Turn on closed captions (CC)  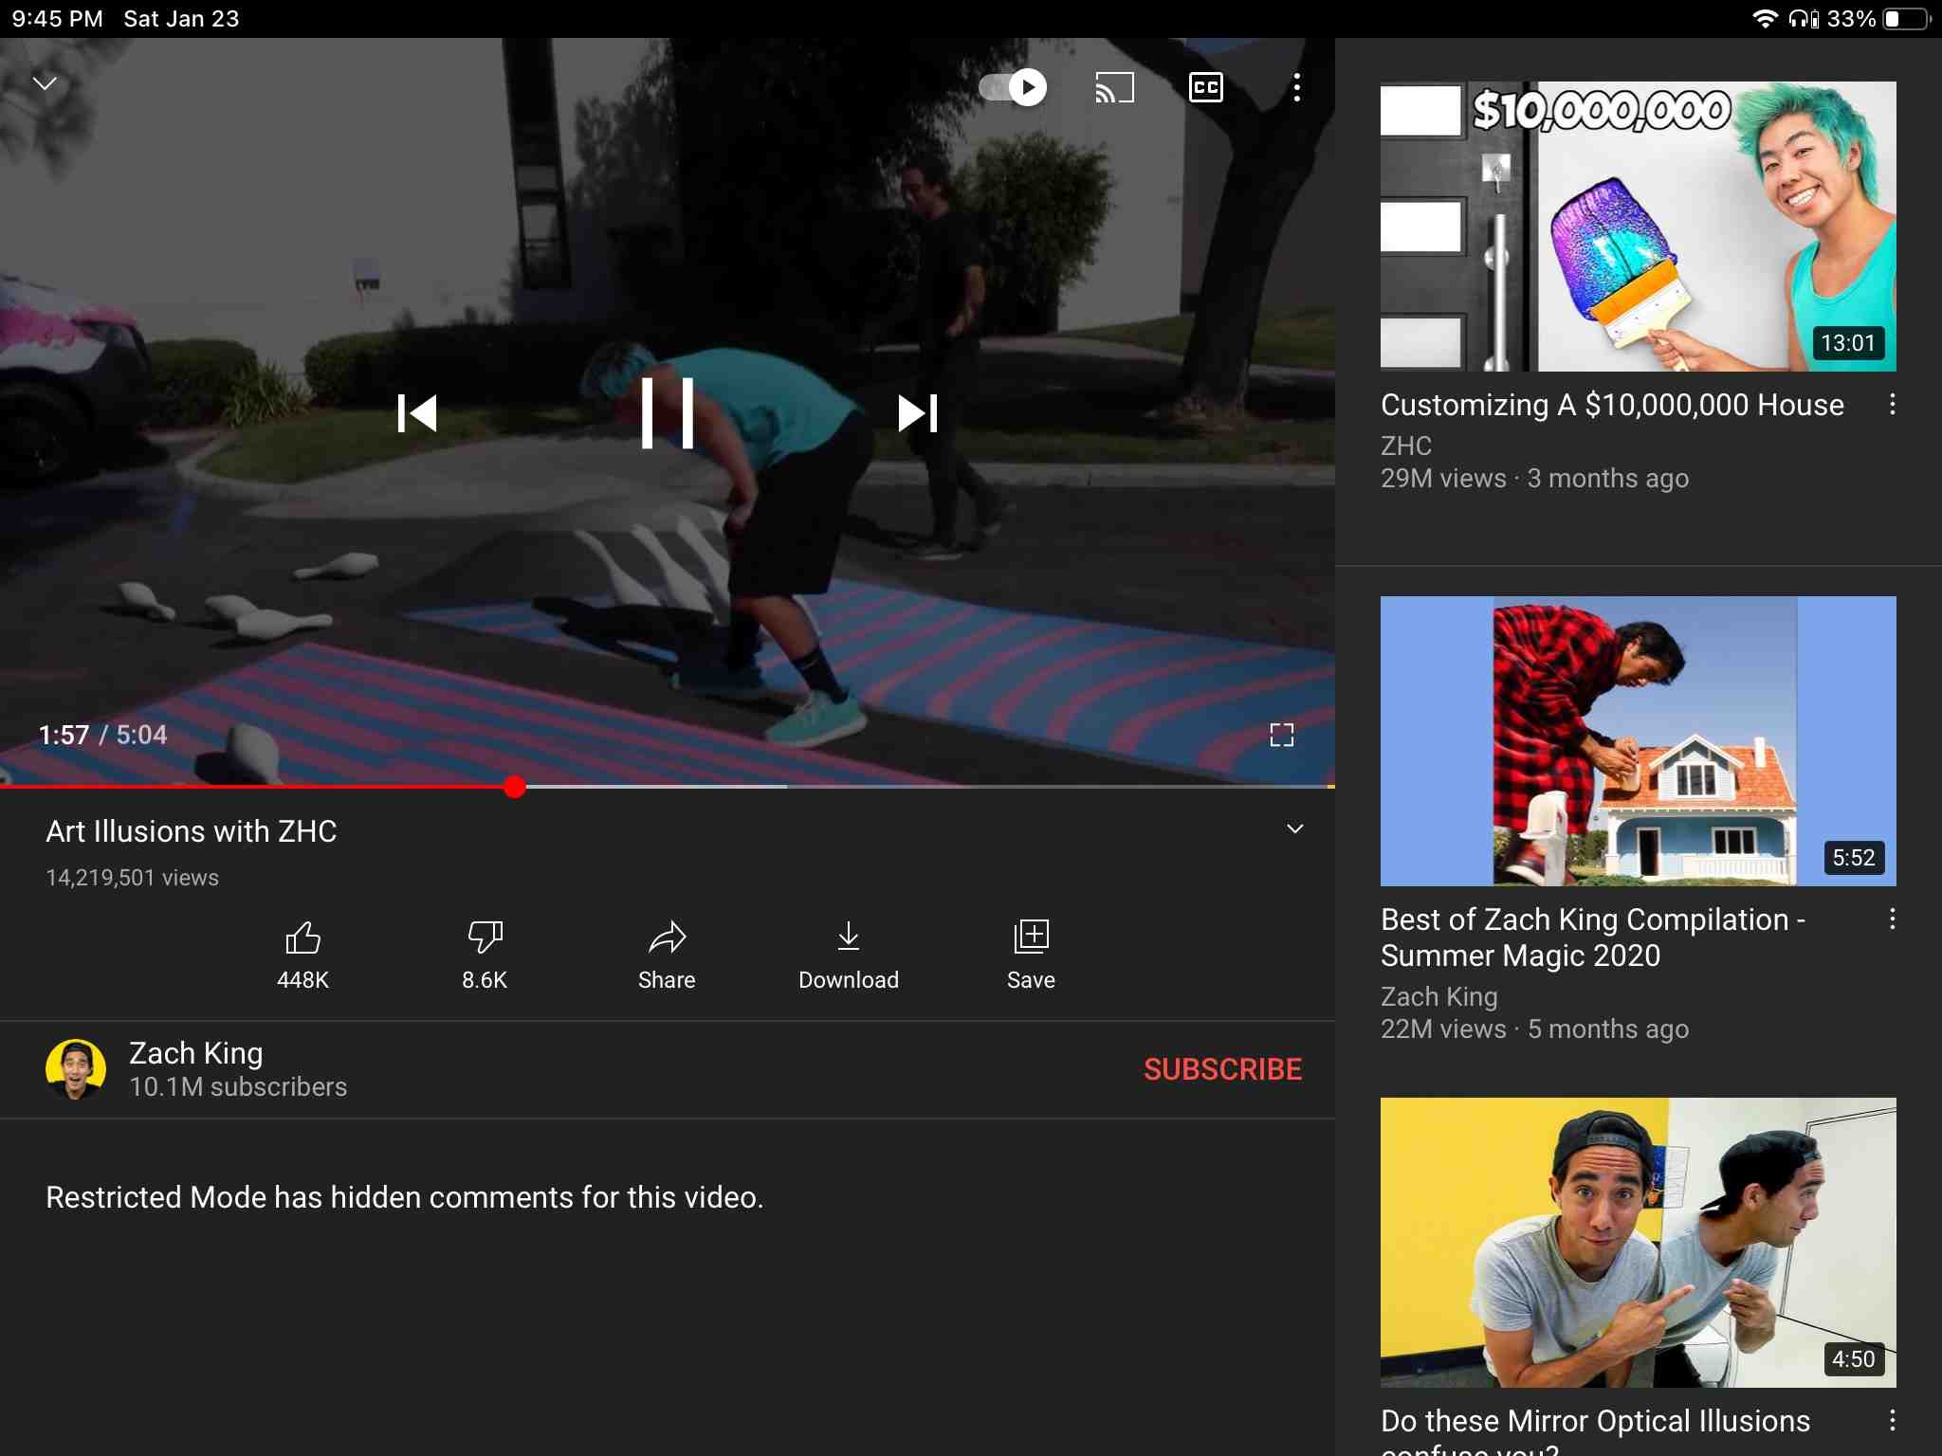(x=1206, y=88)
